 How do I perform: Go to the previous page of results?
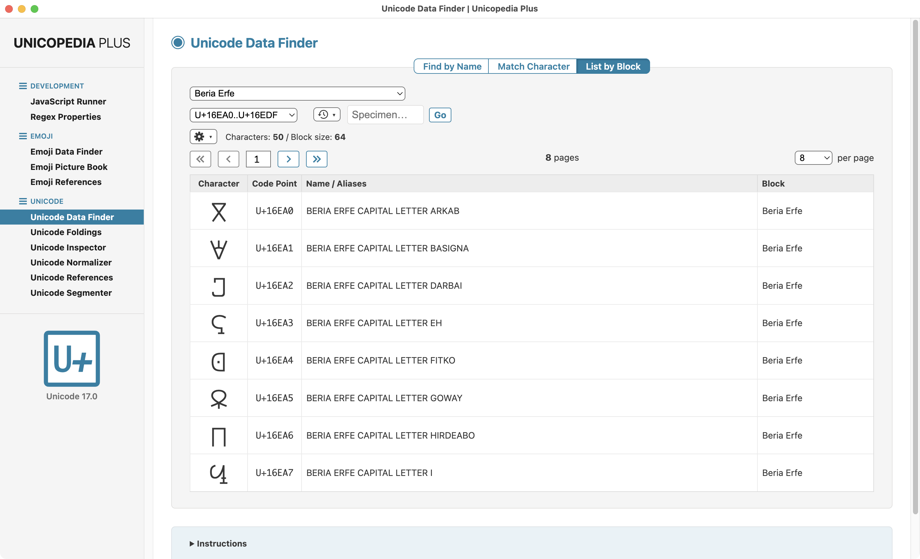pyautogui.click(x=228, y=159)
